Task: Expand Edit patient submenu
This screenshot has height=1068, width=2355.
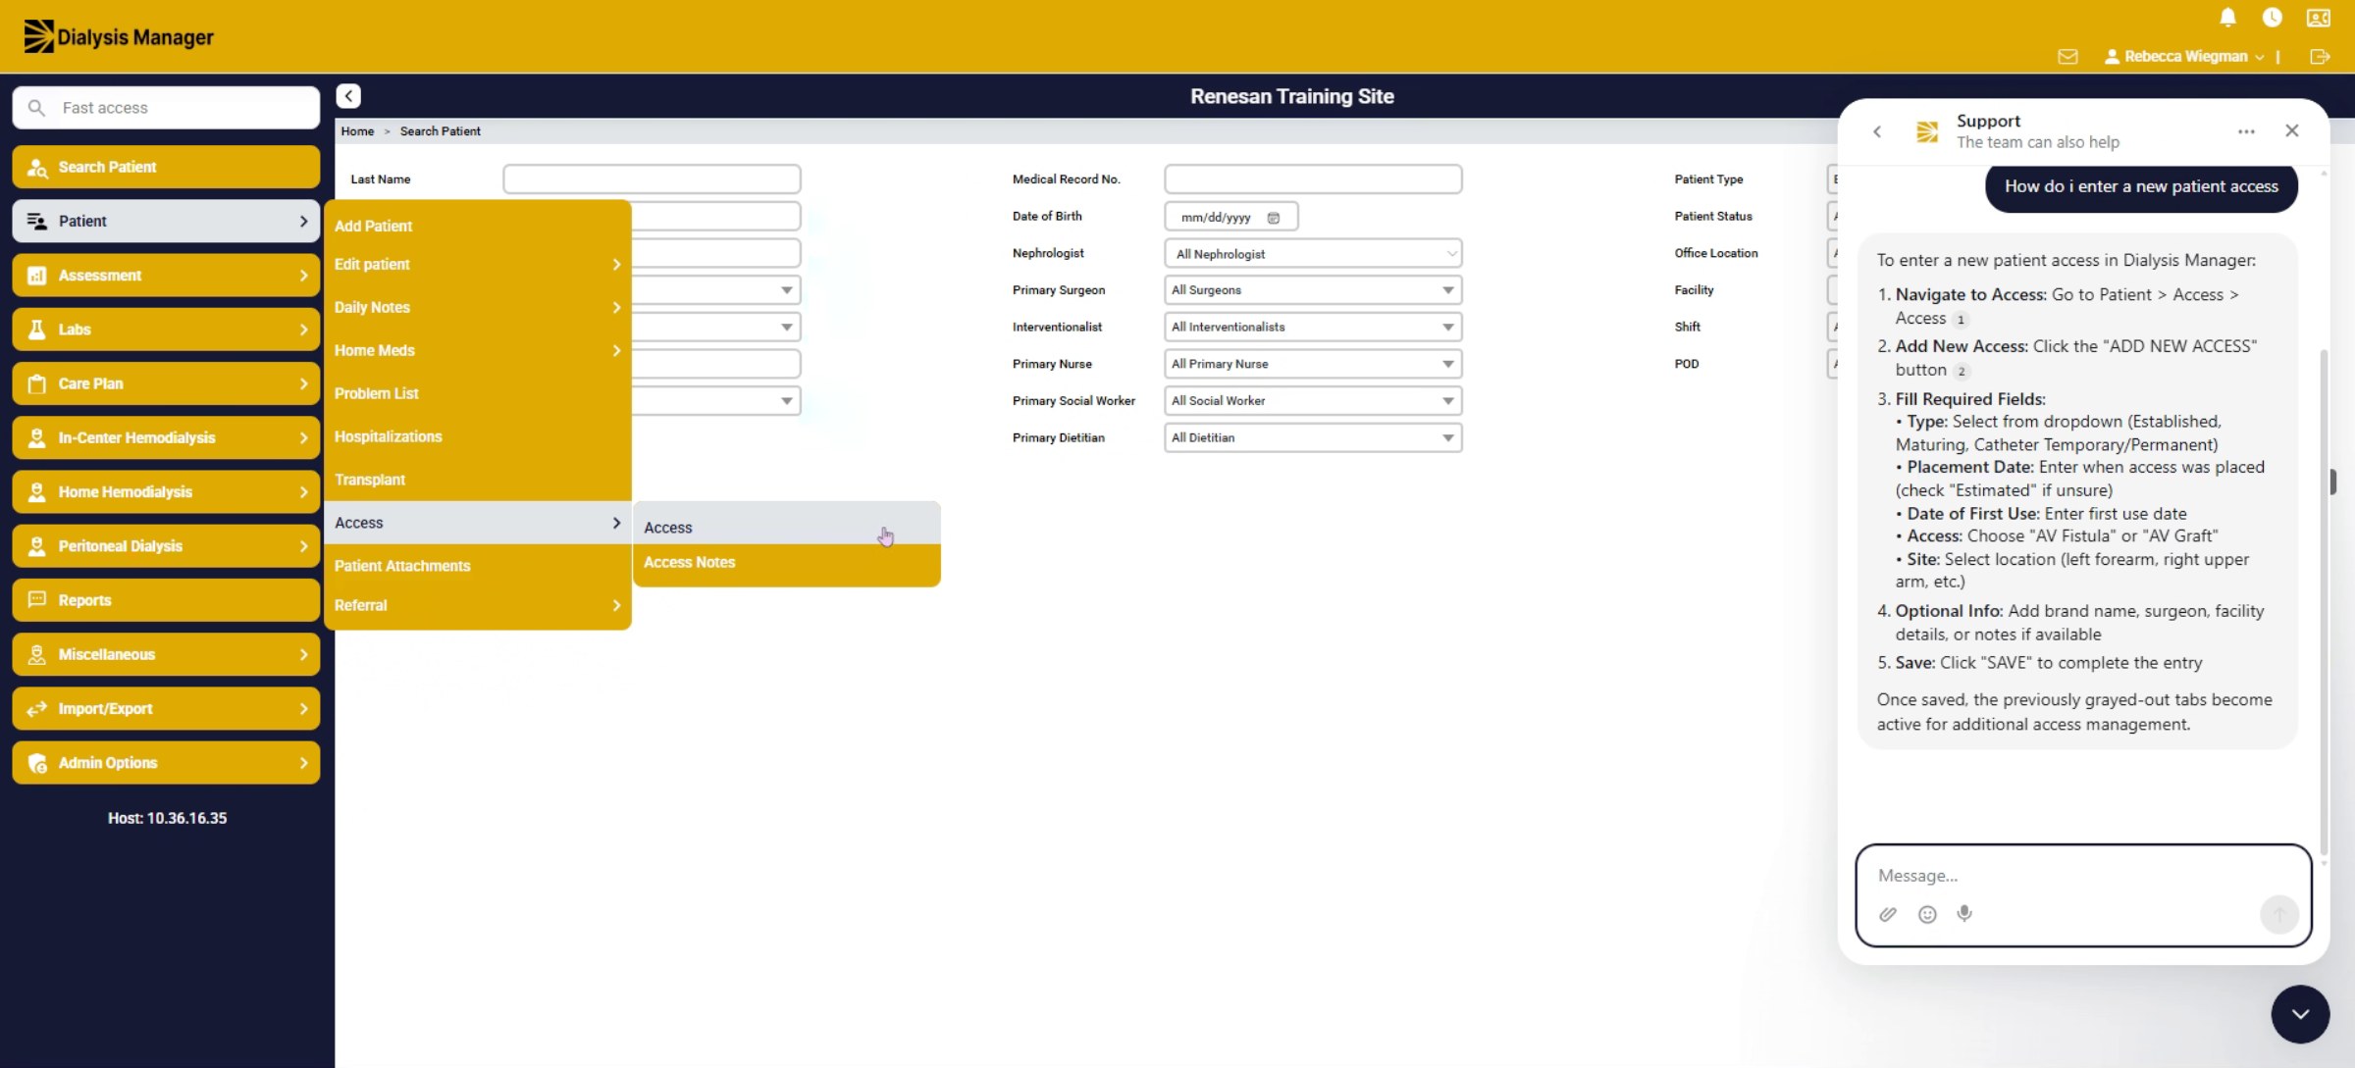Action: tap(477, 265)
